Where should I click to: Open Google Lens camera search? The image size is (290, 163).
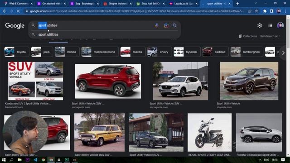pyautogui.click(x=166, y=25)
